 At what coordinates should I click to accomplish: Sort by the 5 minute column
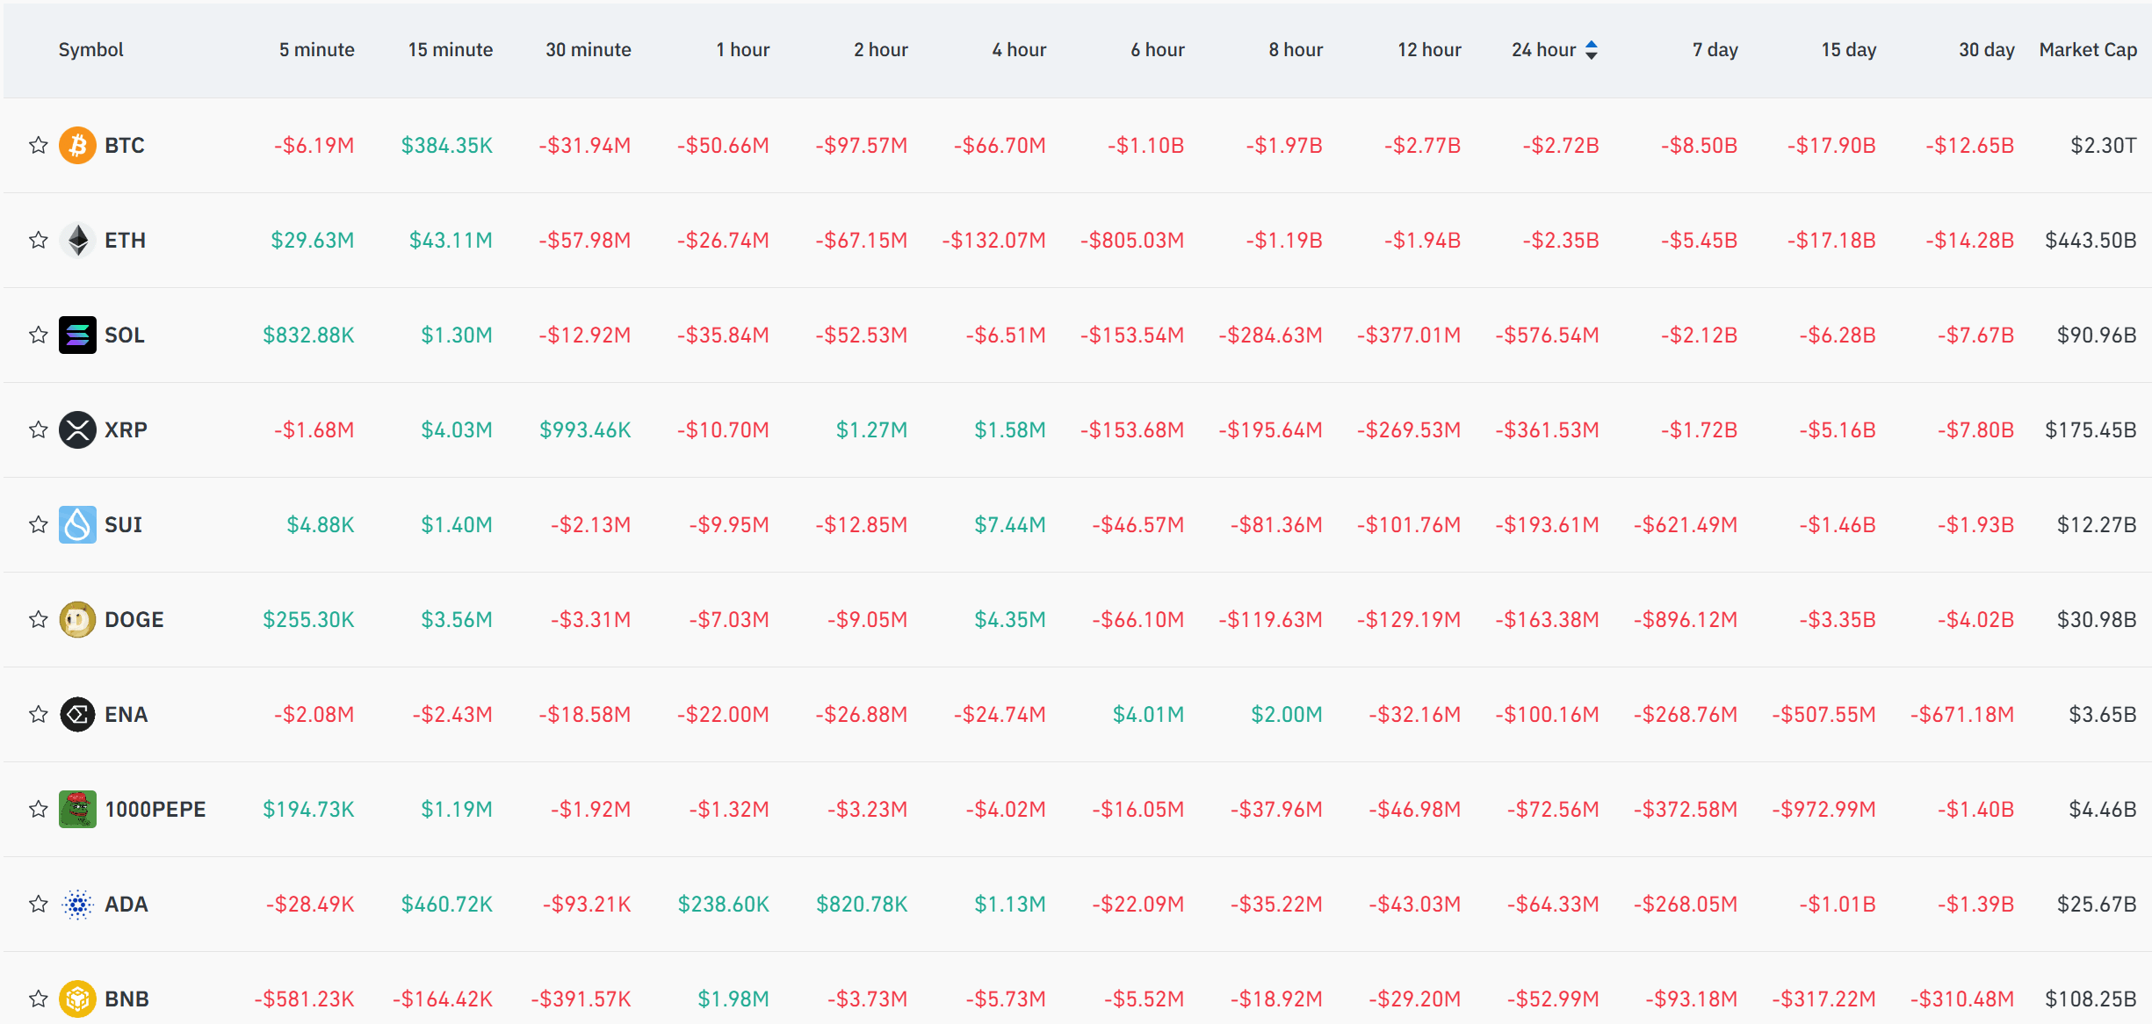point(317,50)
